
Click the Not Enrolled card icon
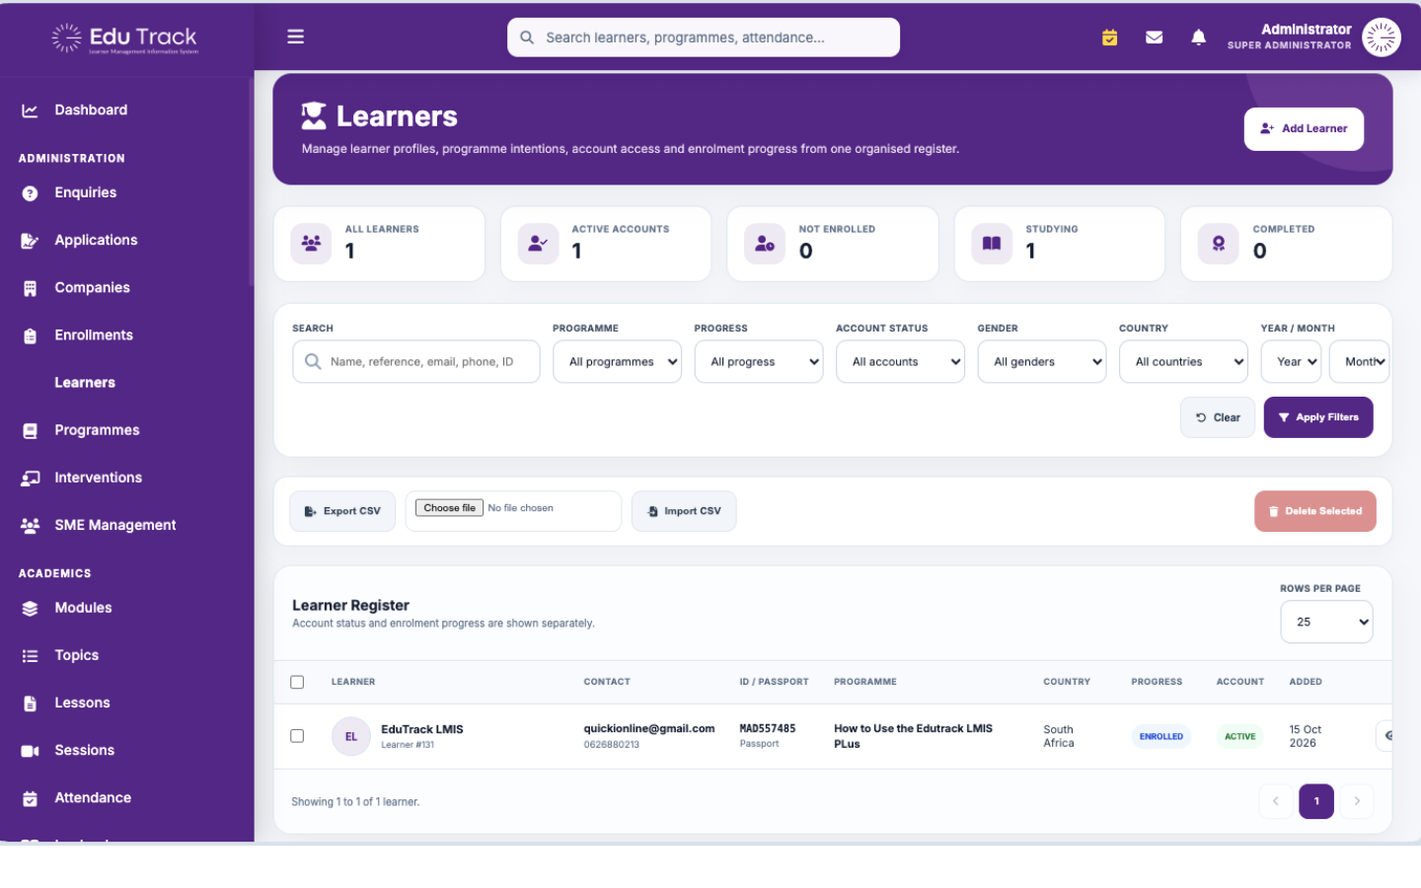(x=765, y=243)
